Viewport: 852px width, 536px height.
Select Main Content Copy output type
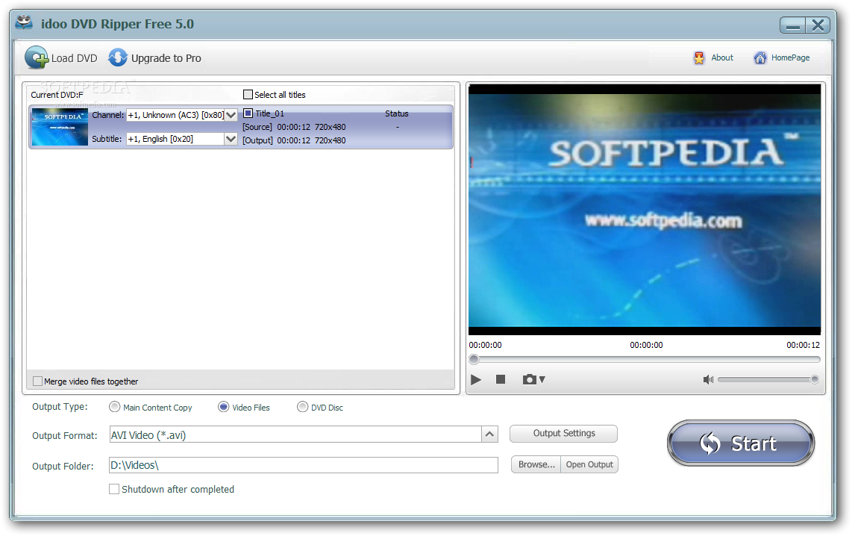(x=114, y=407)
